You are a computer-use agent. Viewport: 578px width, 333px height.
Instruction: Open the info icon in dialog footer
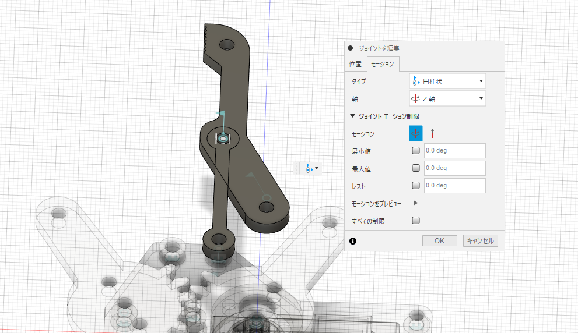pos(353,241)
